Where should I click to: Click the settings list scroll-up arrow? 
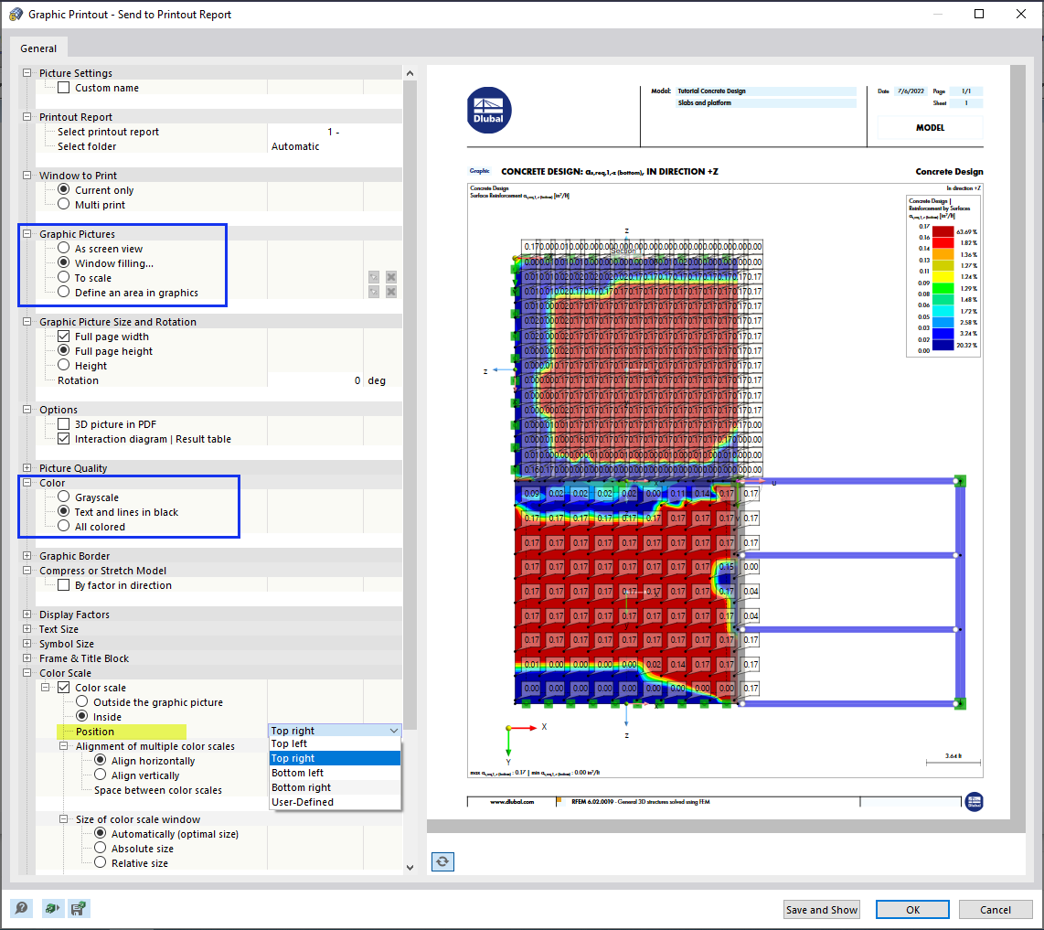click(410, 72)
